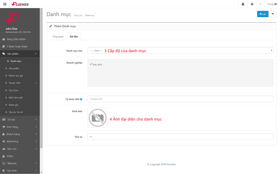The height and width of the screenshot is (174, 280).
Task: Click the book icon beside 5 Bước hoàn thiện
Action: click(x=3, y=46)
